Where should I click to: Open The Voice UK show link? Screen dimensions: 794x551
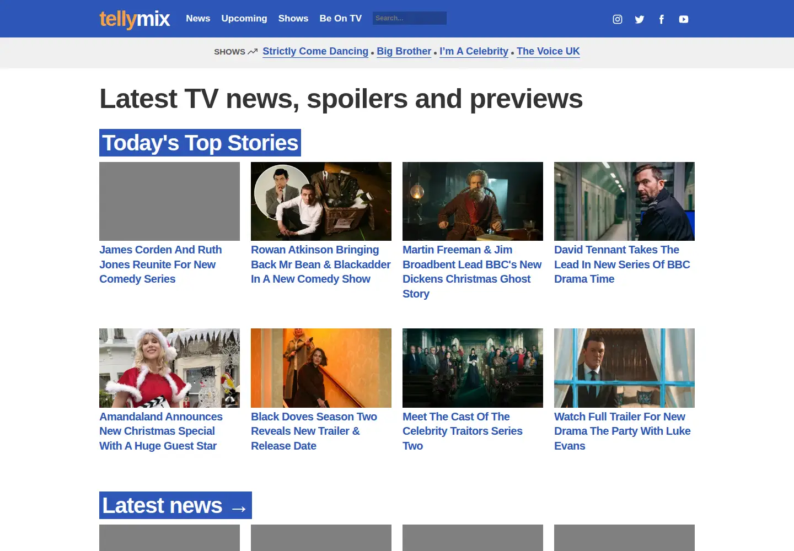pos(548,51)
